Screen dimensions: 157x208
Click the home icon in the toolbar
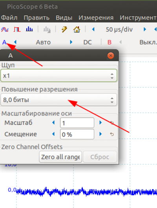pos(77,29)
